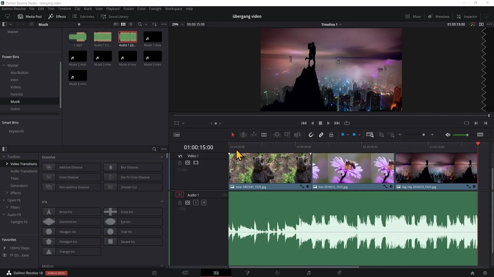Enable the Magnetic Timeline icon
This screenshot has width=494, height=277.
pyautogui.click(x=311, y=135)
